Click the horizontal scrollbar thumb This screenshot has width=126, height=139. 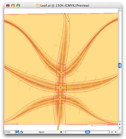[87, 132]
